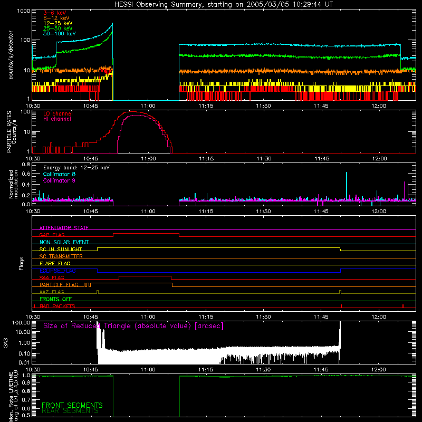This screenshot has width=422, height=422.
Task: Click the raised SAA FLAG segment
Action: click(x=145, y=276)
